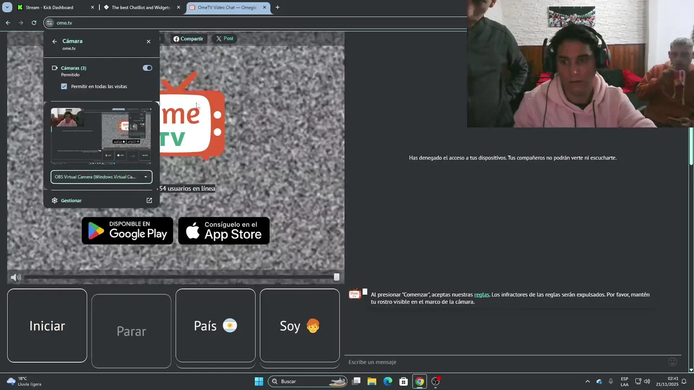Get the app on Google Play
Viewport: 694px width, 390px height.
click(x=127, y=231)
